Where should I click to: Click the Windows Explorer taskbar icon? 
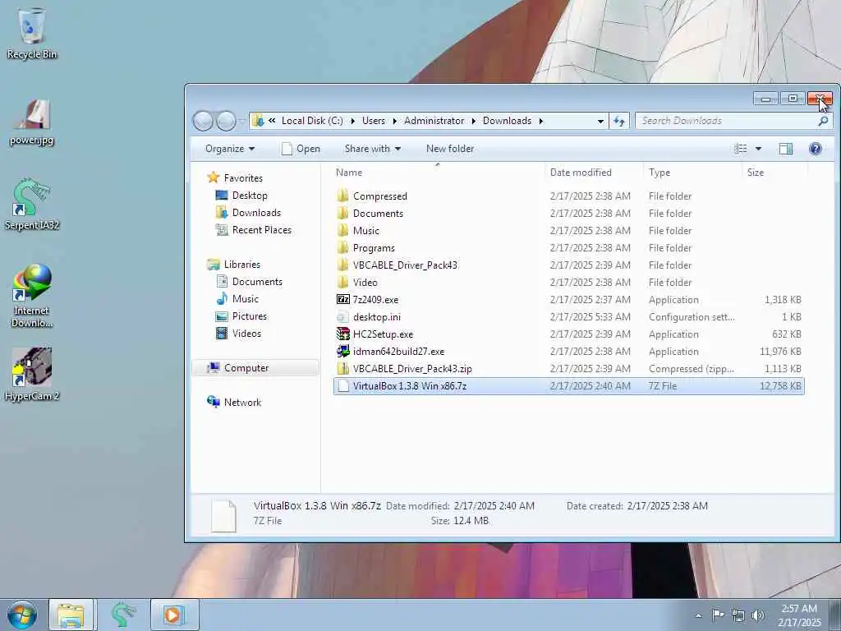click(x=71, y=615)
